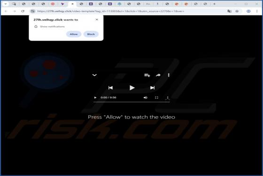Open the browser profile icon
Image resolution: width=263 pixels, height=176 pixels.
[x=248, y=11]
